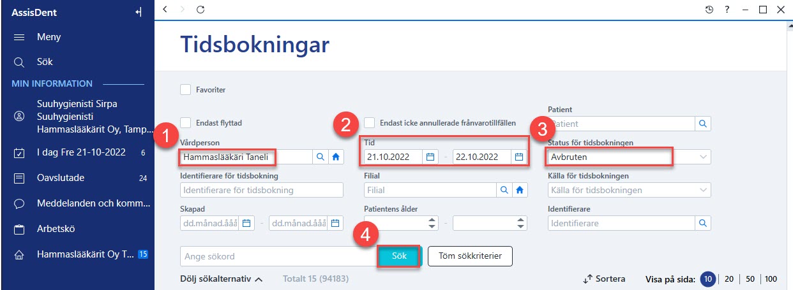Tick the Endast flyttad checkbox
The height and width of the screenshot is (290, 793).
pyautogui.click(x=186, y=123)
